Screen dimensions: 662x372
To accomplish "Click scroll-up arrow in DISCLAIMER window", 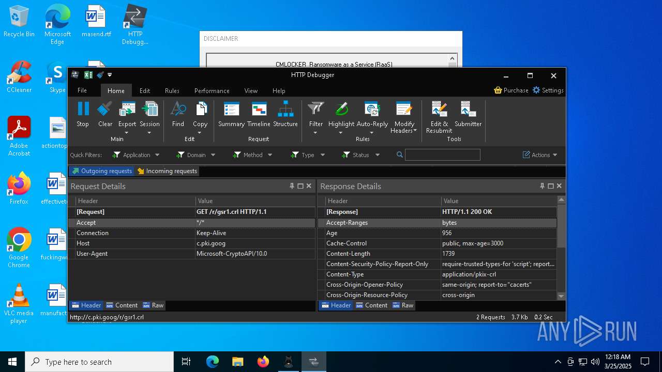I will tap(453, 58).
